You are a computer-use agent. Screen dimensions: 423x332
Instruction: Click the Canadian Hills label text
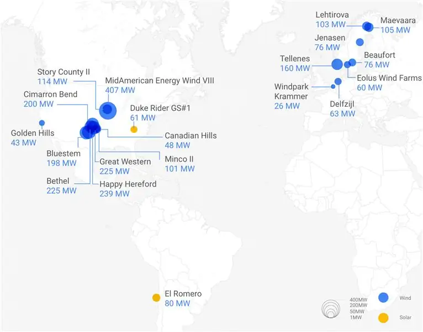point(191,136)
